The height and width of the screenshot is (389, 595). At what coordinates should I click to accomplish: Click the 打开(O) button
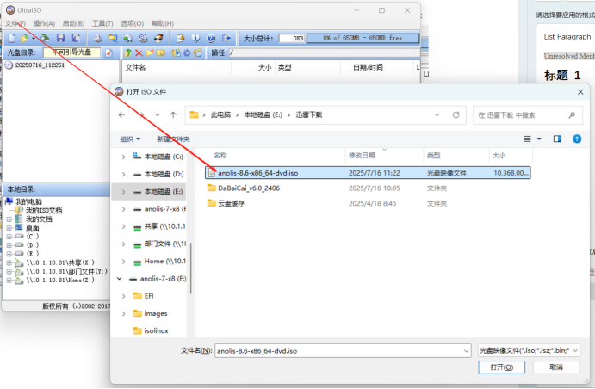coord(502,367)
